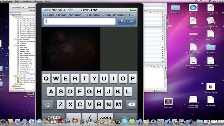
Task: Tap the M key on iPhone keyboard
Action: [x=118, y=104]
